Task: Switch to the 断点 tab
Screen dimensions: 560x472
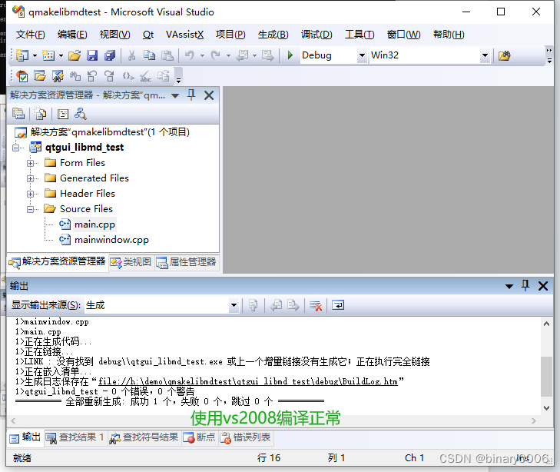Action: click(x=199, y=437)
